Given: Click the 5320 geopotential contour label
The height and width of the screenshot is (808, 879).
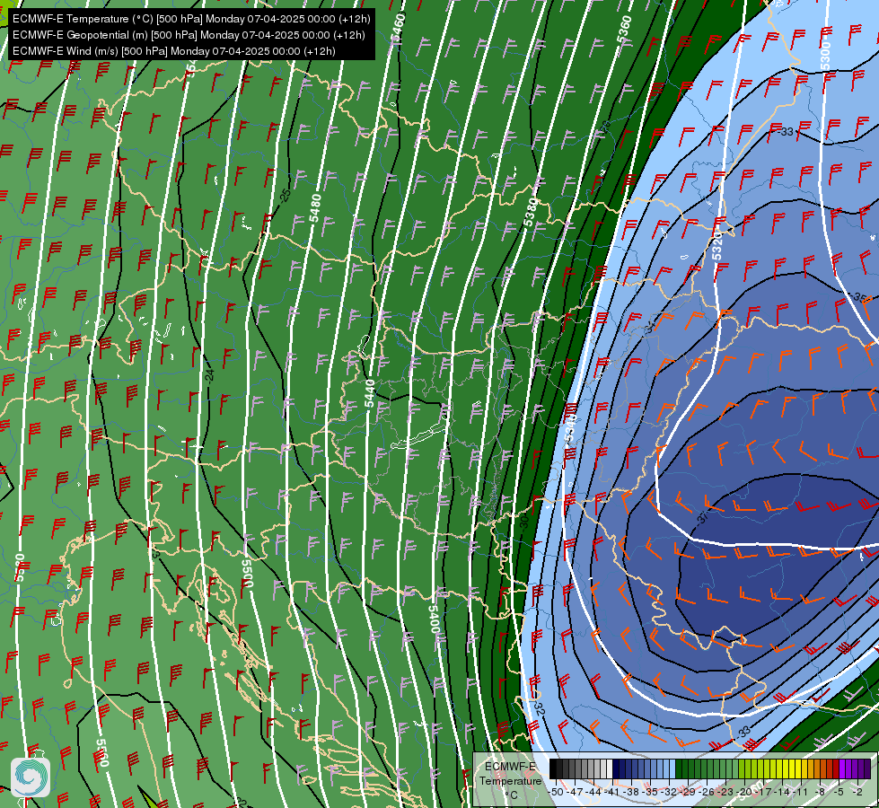Looking at the screenshot, I should (717, 247).
